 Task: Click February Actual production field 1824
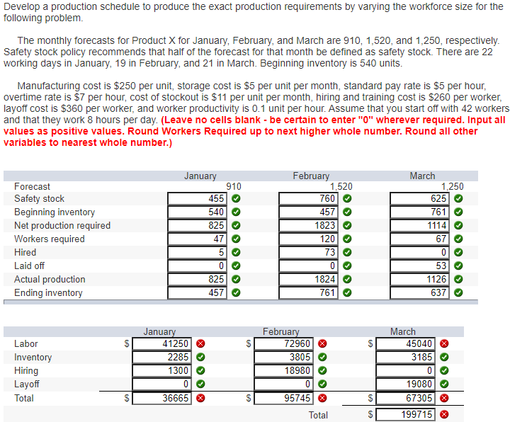[308, 279]
